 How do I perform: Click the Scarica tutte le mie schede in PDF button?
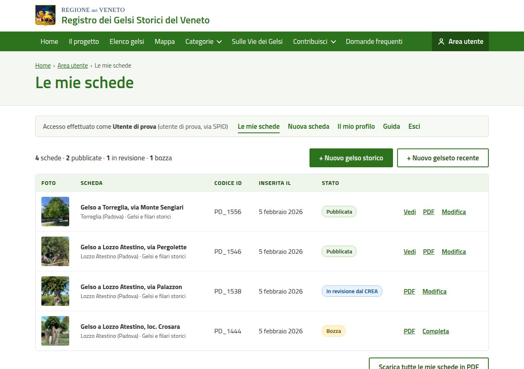tap(429, 363)
